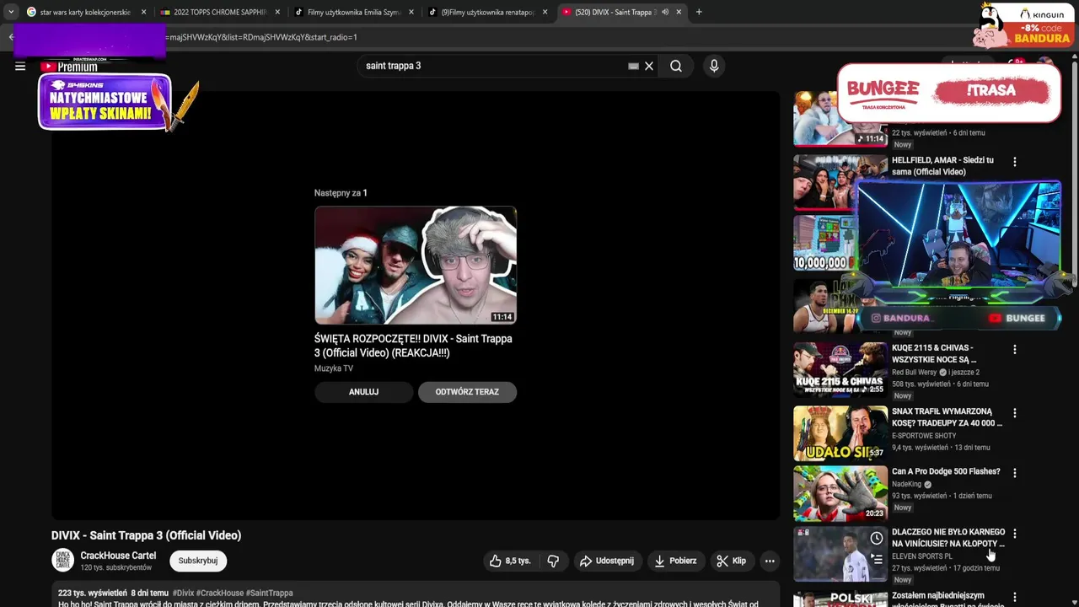Open NadeKing channel link
1079x607 pixels.
906,484
